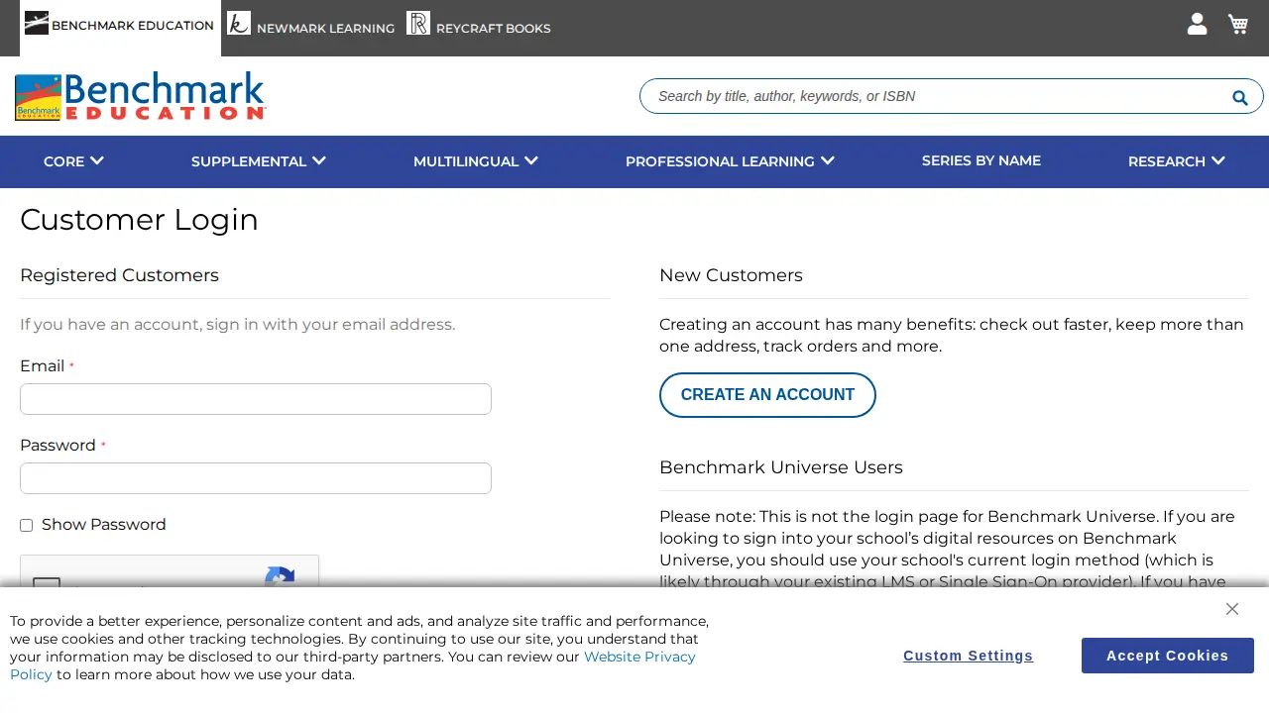The width and height of the screenshot is (1269, 713).
Task: Expand the Multilingual menu chevron
Action: coord(531,160)
